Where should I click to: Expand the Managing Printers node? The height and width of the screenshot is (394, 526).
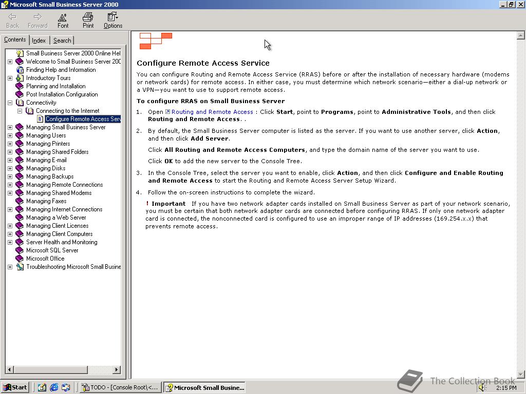10,144
